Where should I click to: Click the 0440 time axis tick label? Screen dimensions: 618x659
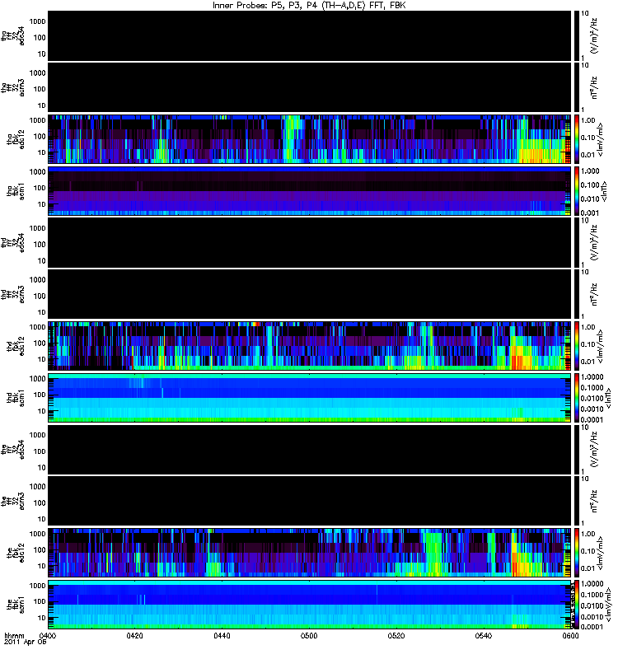(222, 635)
